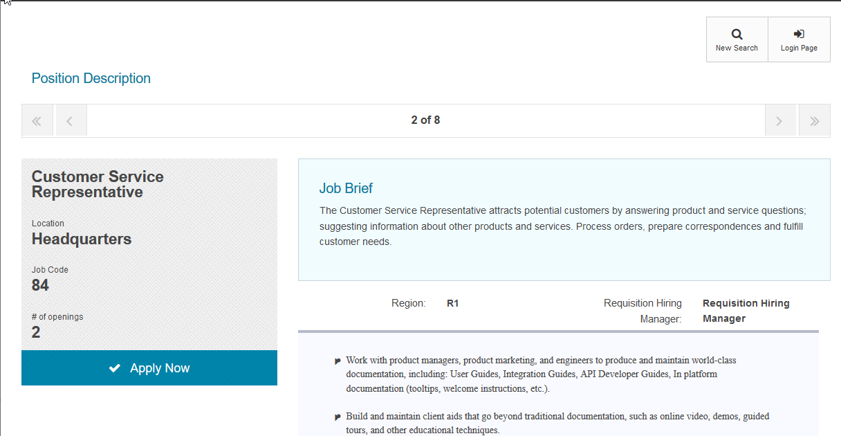Select the '2 of 8' page indicator

(x=425, y=120)
